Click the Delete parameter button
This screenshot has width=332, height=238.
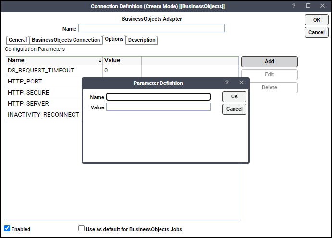click(x=270, y=87)
